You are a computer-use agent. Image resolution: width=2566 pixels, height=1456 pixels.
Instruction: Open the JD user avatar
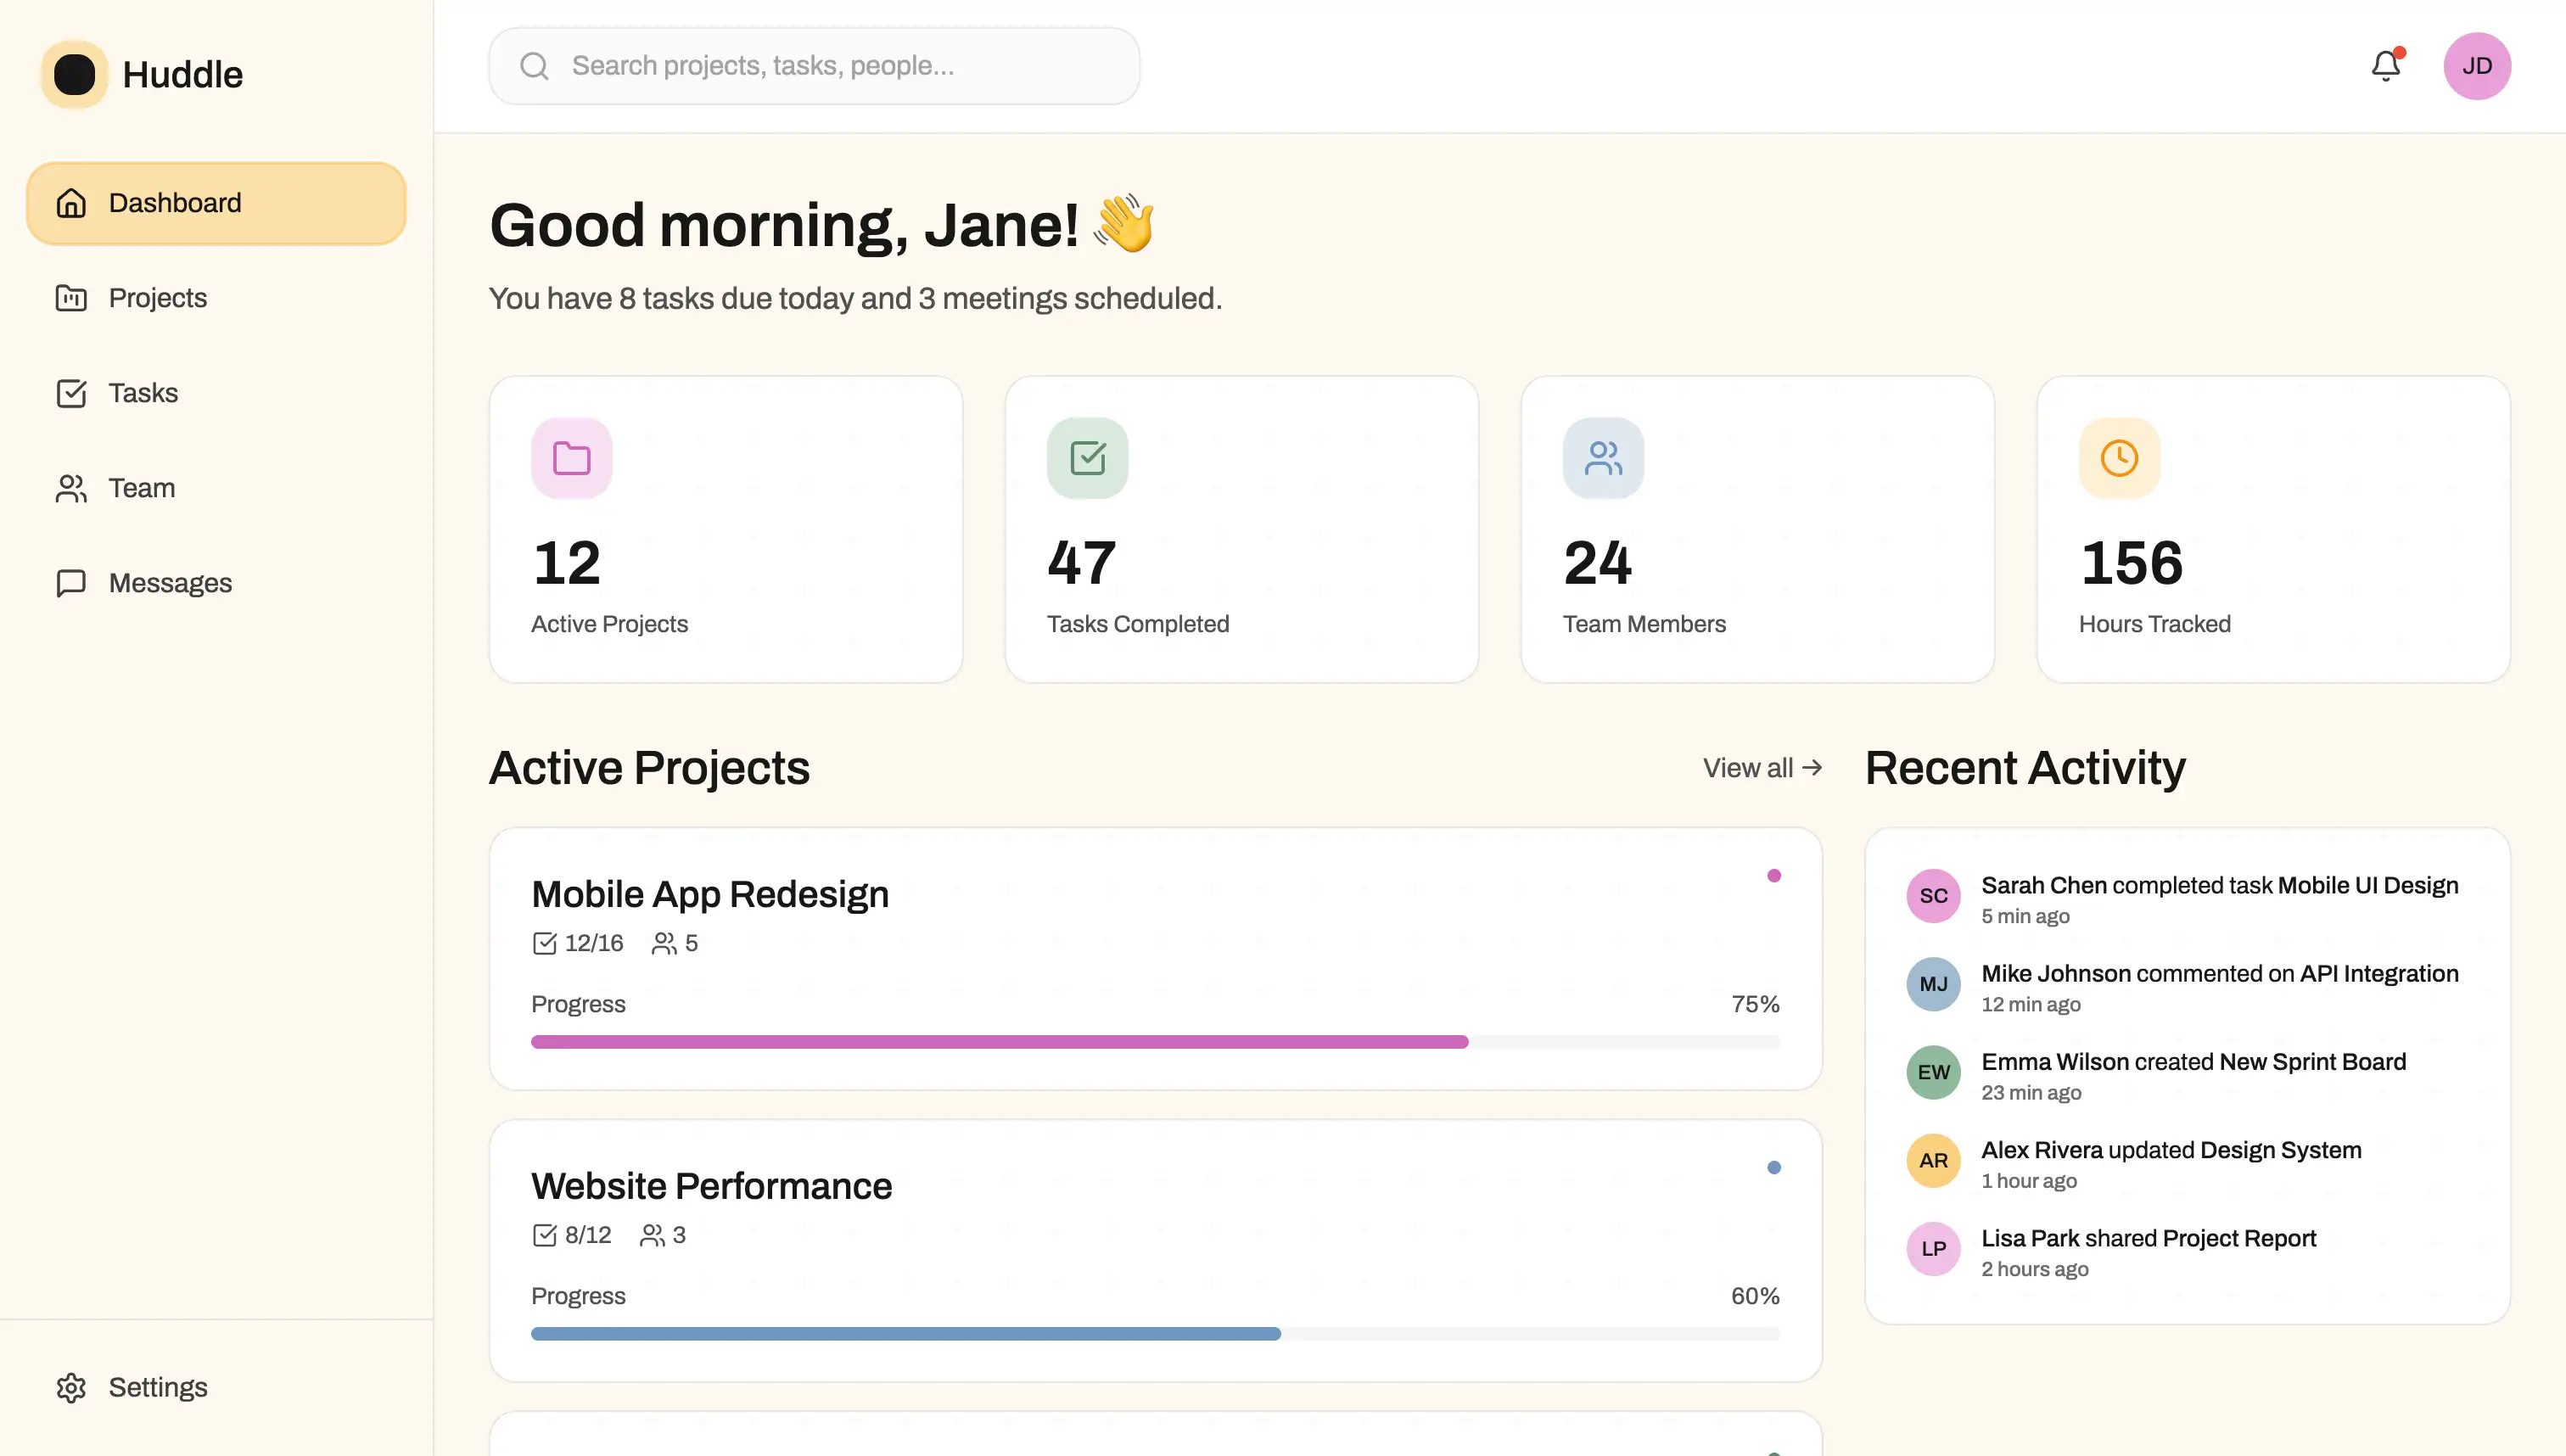[2476, 66]
